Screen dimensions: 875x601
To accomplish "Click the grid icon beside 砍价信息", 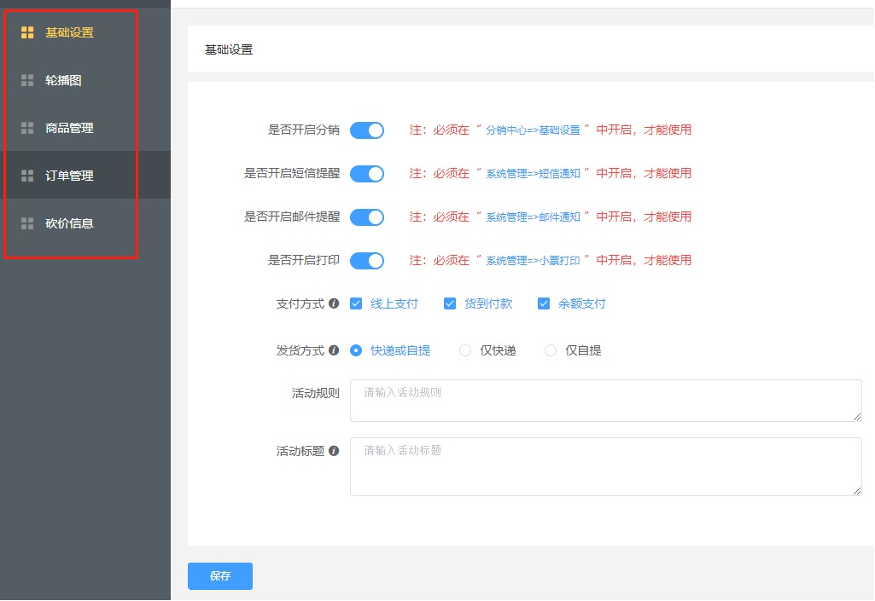I will tap(27, 223).
